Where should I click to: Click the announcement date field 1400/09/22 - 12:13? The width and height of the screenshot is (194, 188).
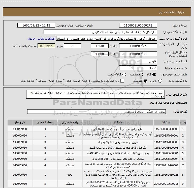pyautogui.click(x=36, y=25)
